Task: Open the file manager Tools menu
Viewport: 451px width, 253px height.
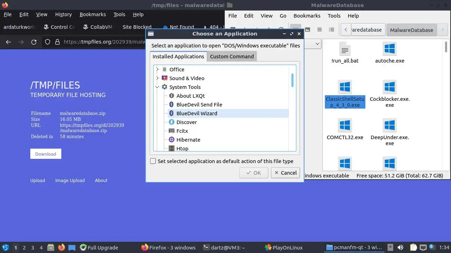Action: (x=334, y=15)
